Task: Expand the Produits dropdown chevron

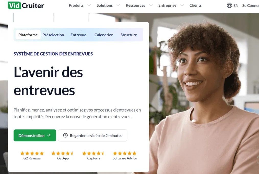Action: 89,5
